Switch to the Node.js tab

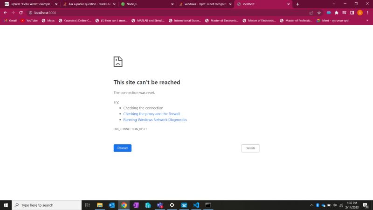(147, 4)
